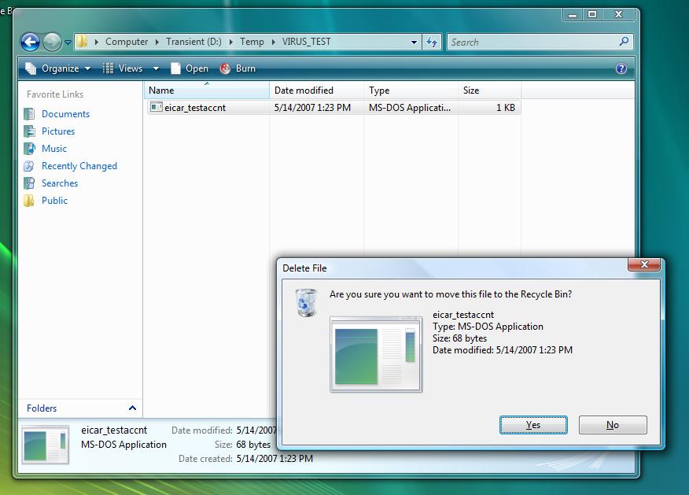Go to Music in Favorite Links
689x495 pixels.
(x=54, y=149)
